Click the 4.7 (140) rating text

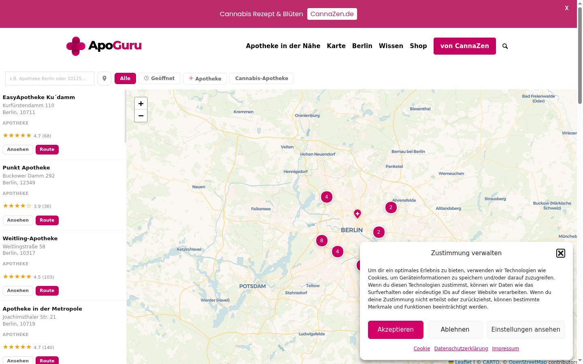pyautogui.click(x=44, y=347)
